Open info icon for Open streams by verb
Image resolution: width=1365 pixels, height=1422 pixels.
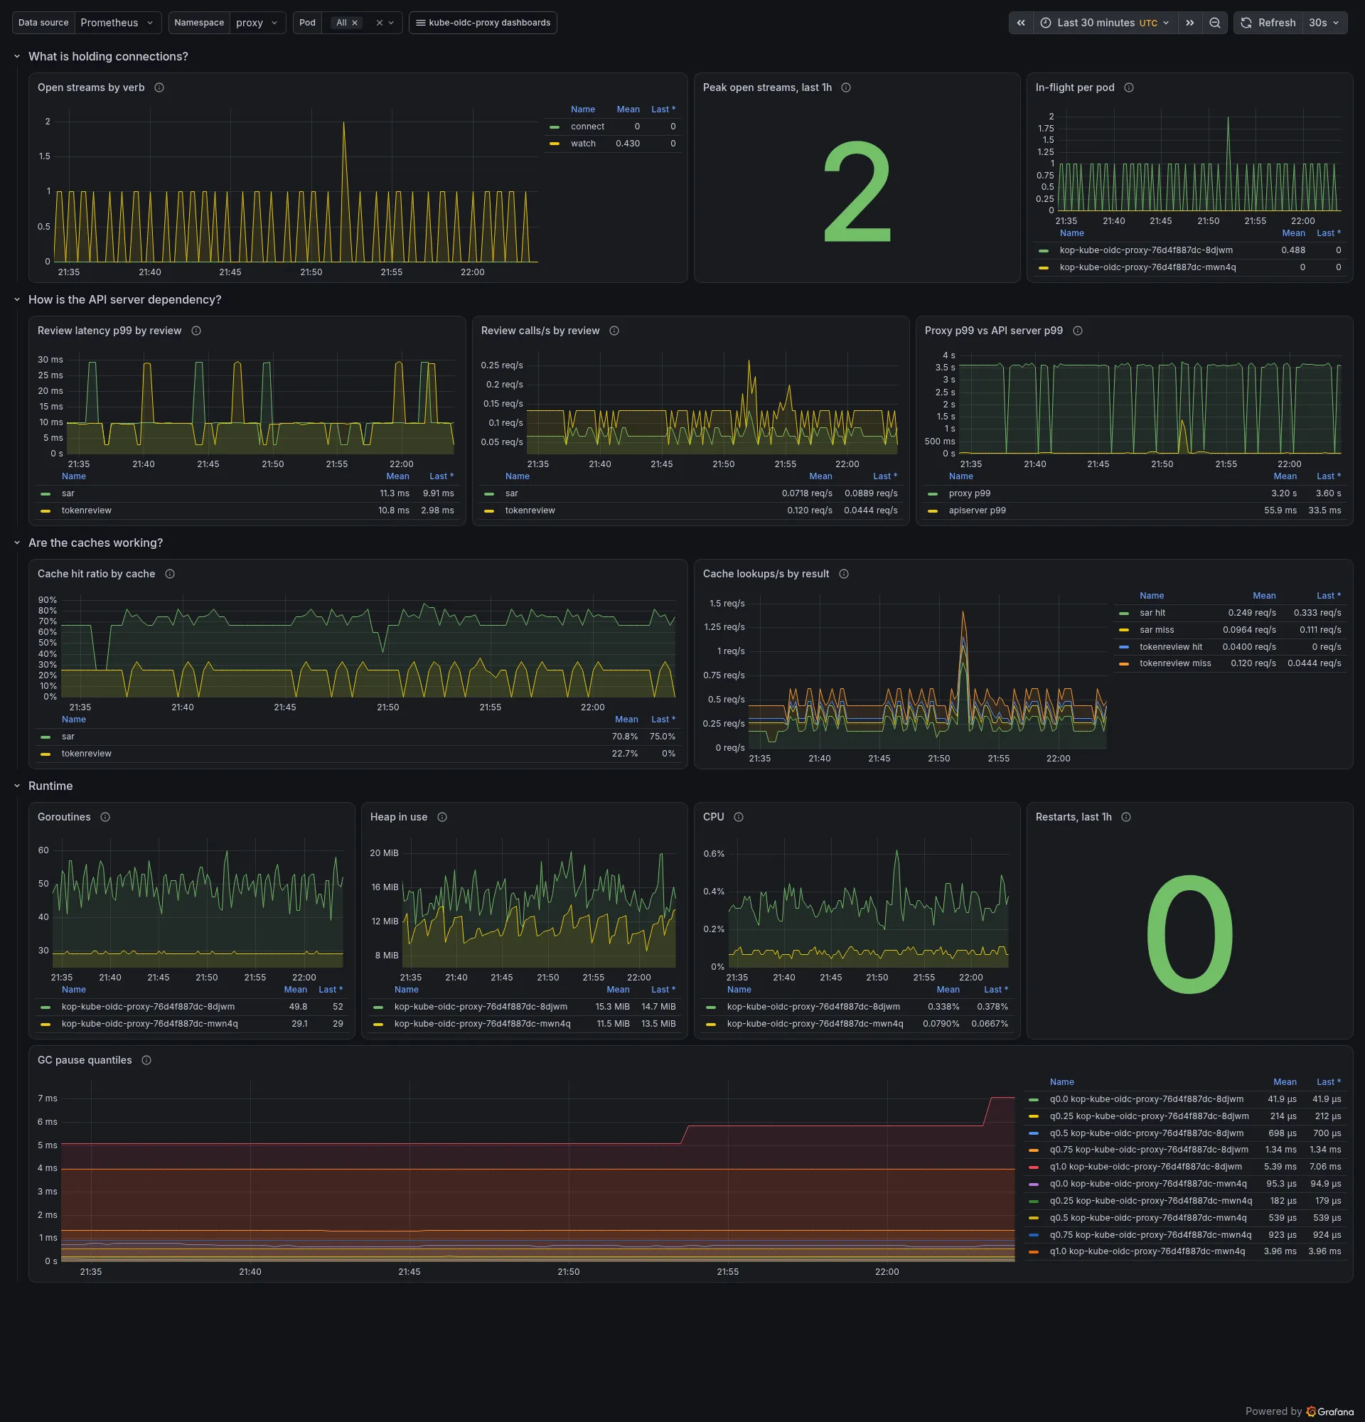pyautogui.click(x=159, y=87)
